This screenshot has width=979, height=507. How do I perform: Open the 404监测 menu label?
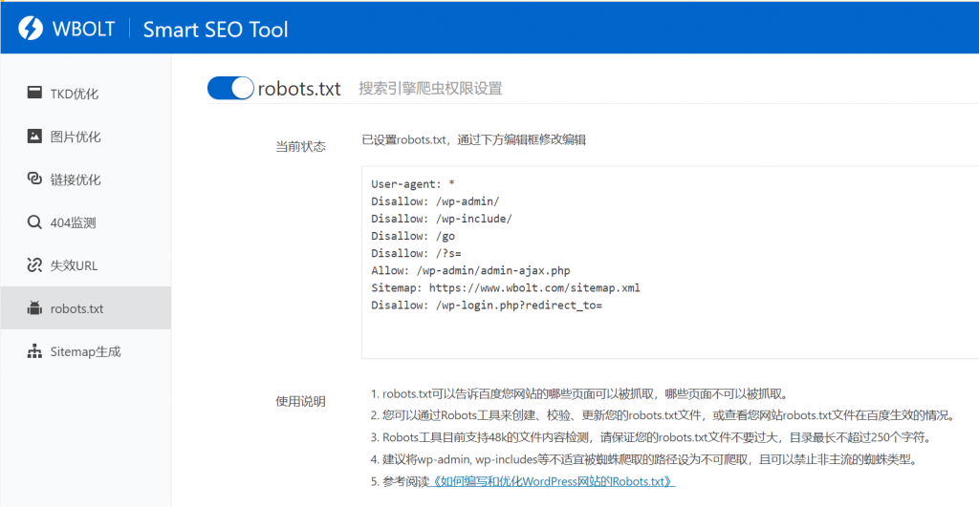point(73,222)
